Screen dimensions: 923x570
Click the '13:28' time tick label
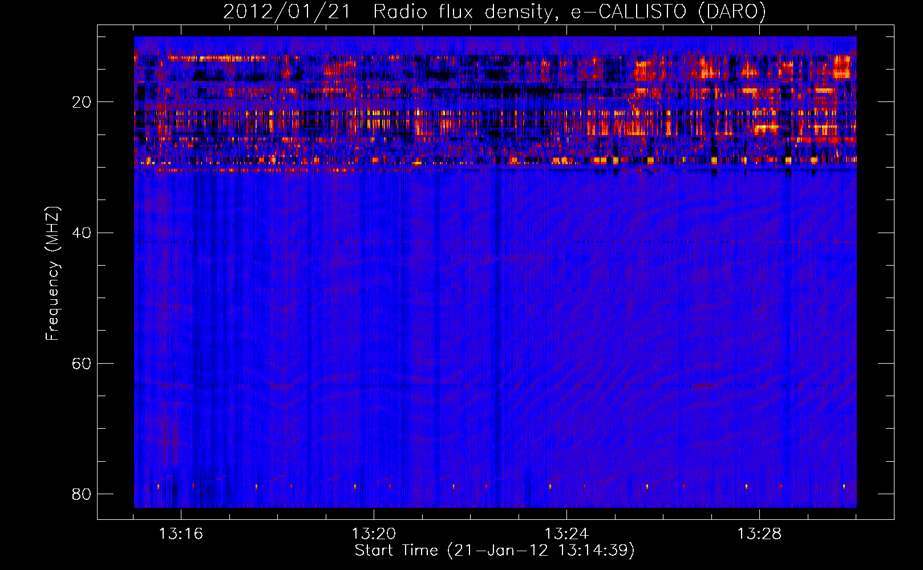pos(759,534)
